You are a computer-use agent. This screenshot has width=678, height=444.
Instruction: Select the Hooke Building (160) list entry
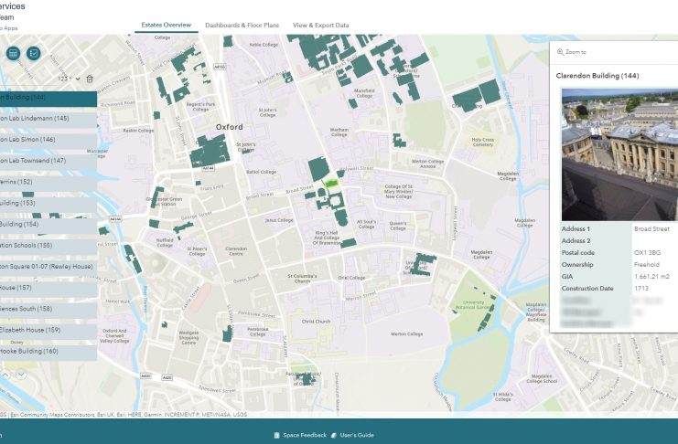click(x=46, y=351)
